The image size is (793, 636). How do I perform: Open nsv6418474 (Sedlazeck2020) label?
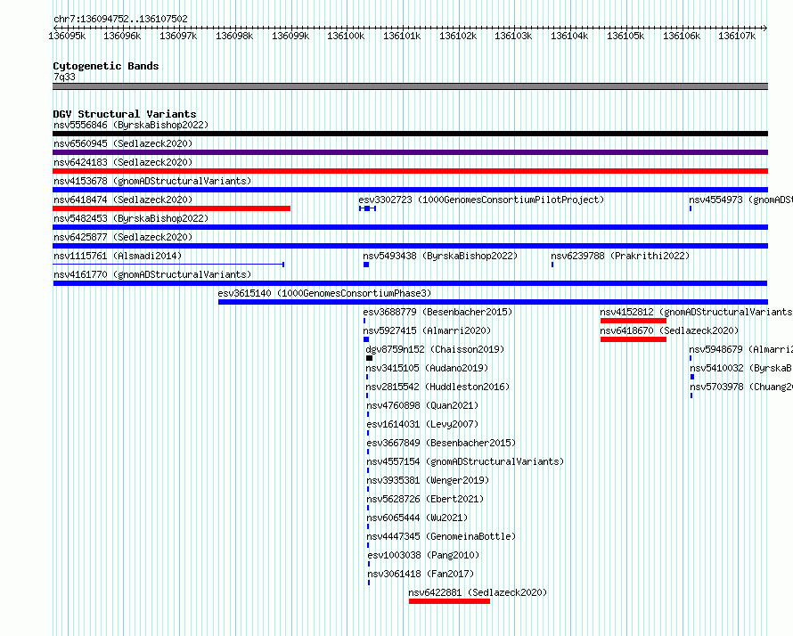coord(123,200)
